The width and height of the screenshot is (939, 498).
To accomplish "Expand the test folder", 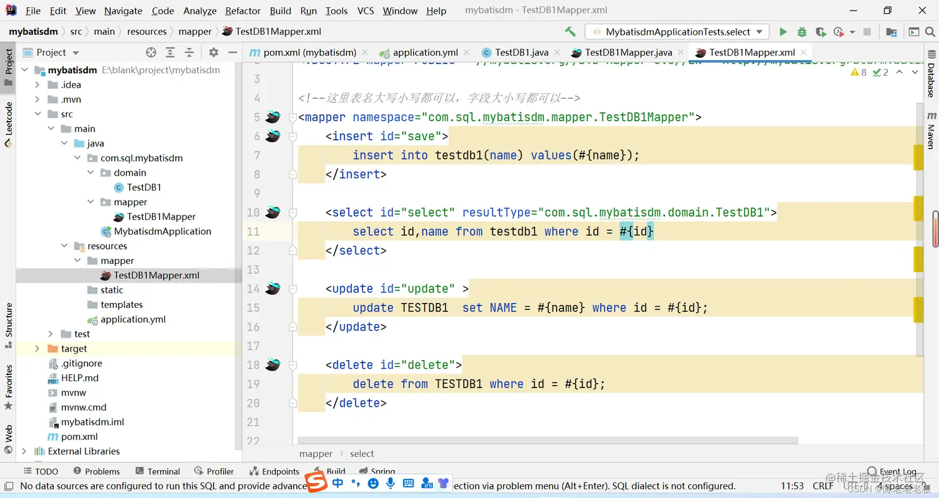I will point(51,334).
